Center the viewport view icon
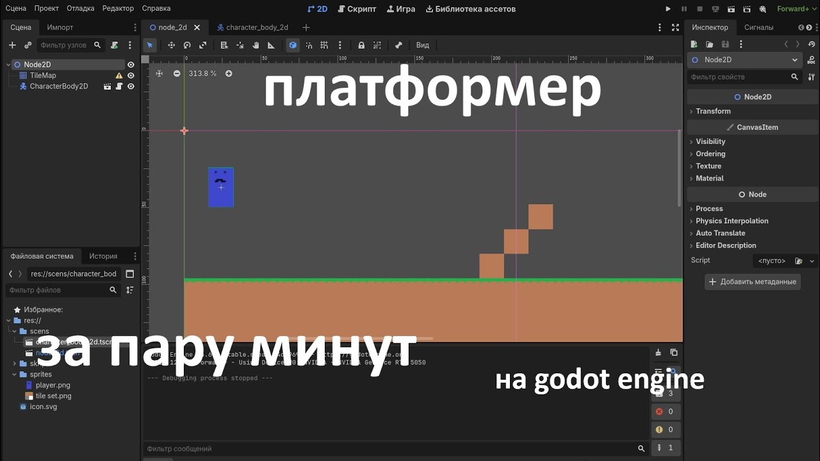Image resolution: width=820 pixels, height=461 pixels. [160, 74]
